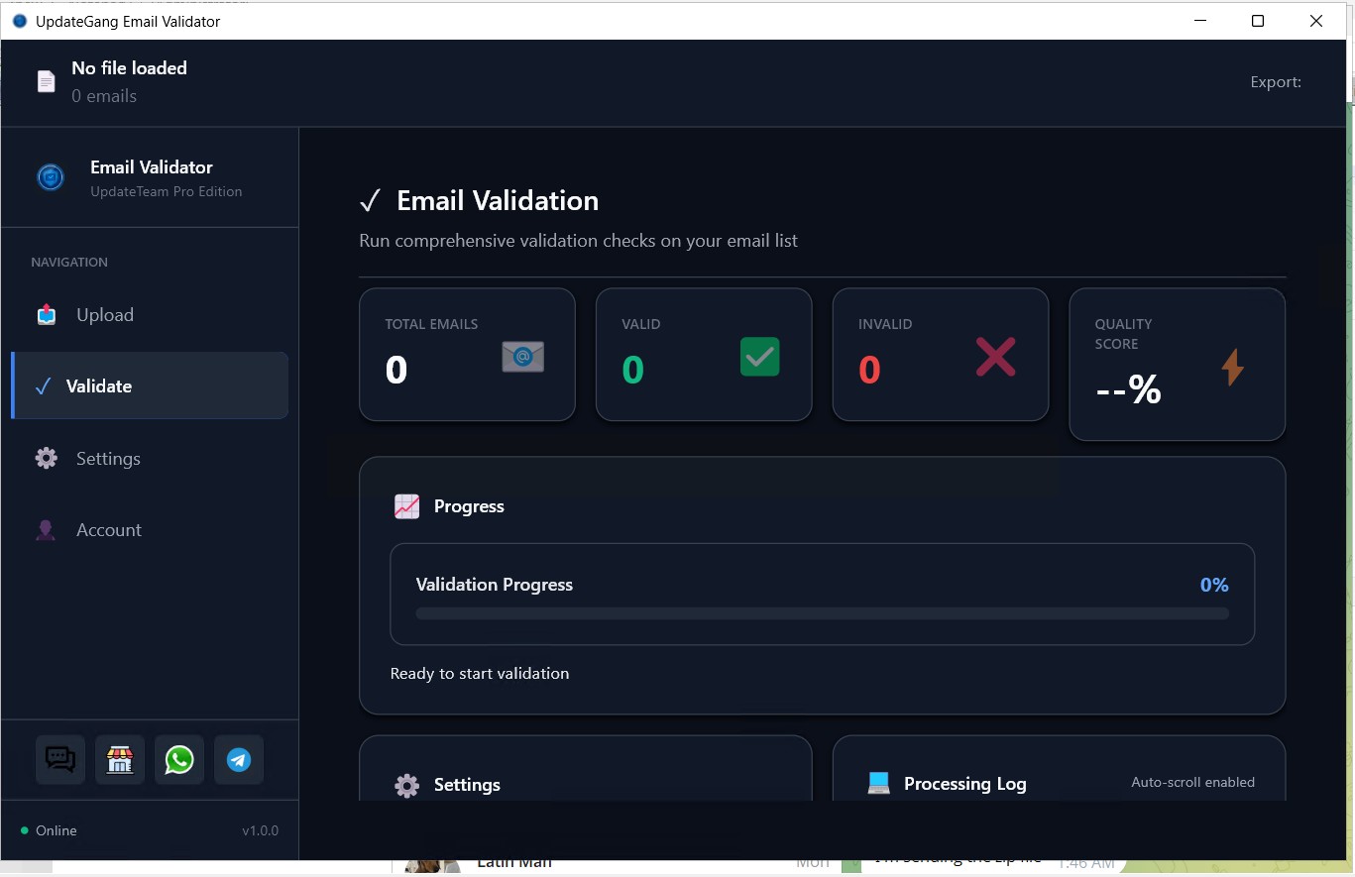Open the Settings page in sidebar
Screen dimensions: 1355x877
[107, 459]
